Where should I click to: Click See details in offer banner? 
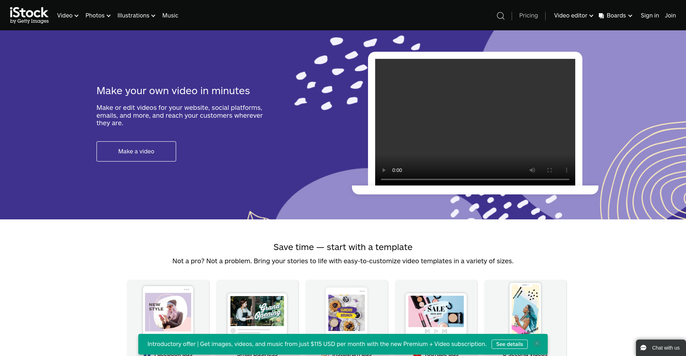point(509,344)
